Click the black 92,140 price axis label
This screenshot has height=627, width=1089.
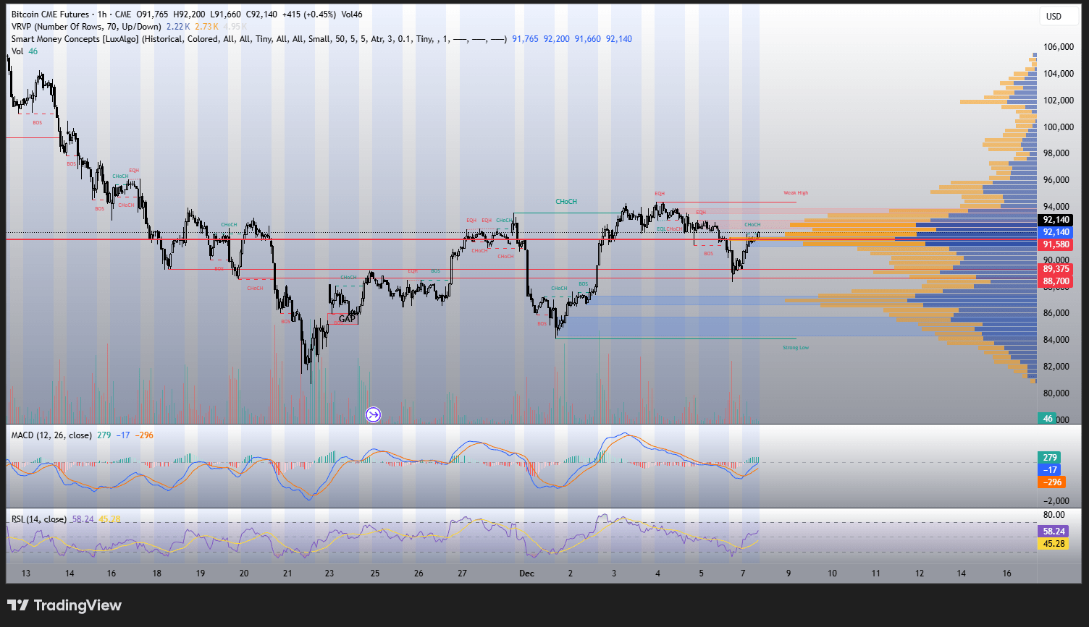(1056, 220)
